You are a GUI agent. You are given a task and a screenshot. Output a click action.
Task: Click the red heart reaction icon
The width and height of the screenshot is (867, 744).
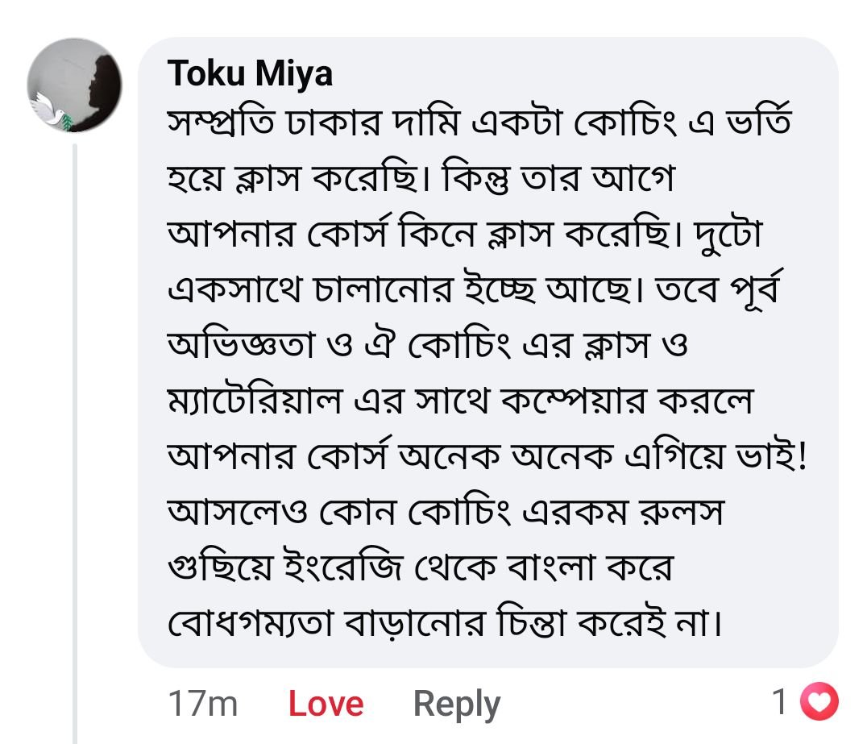819,702
